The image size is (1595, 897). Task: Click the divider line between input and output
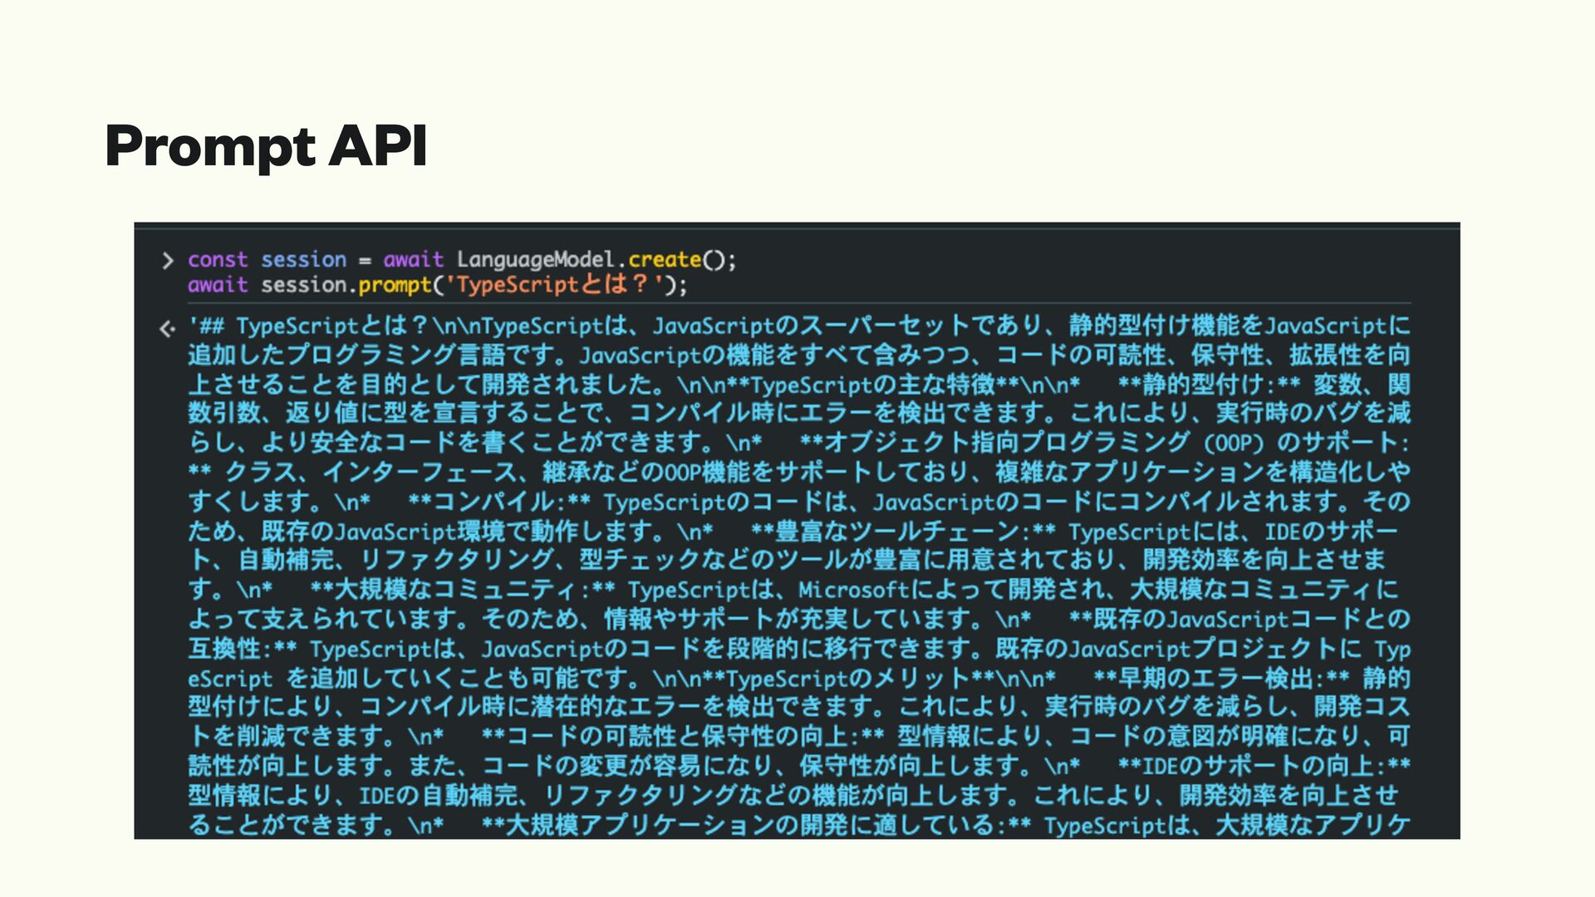click(x=797, y=304)
